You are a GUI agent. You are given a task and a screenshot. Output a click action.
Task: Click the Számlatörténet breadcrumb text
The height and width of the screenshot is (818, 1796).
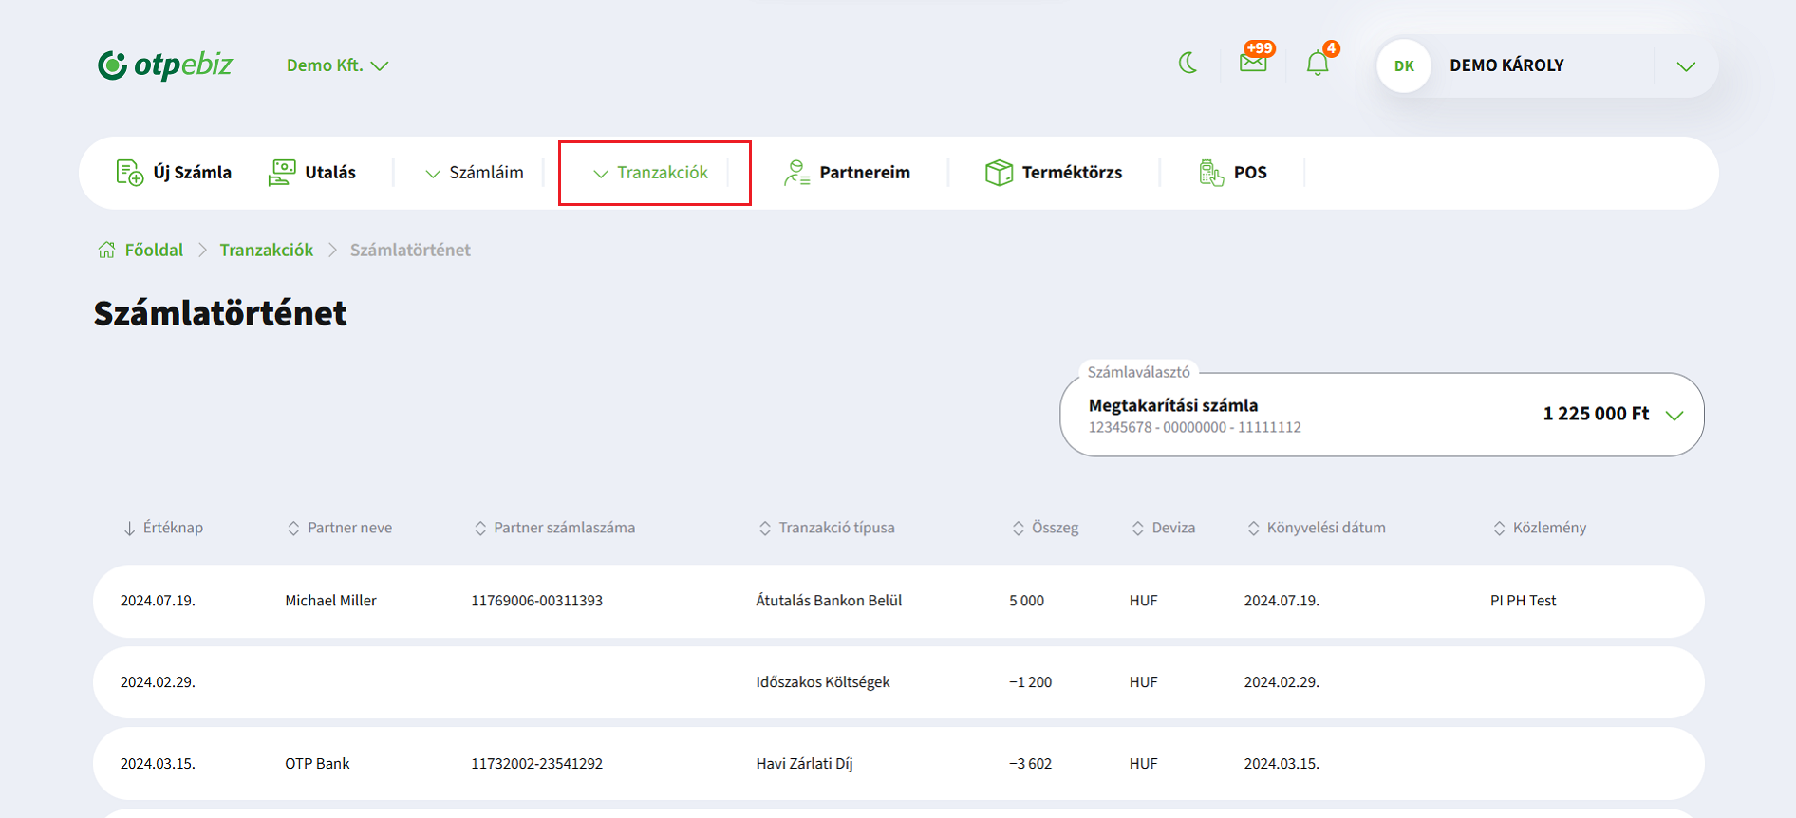tap(410, 250)
